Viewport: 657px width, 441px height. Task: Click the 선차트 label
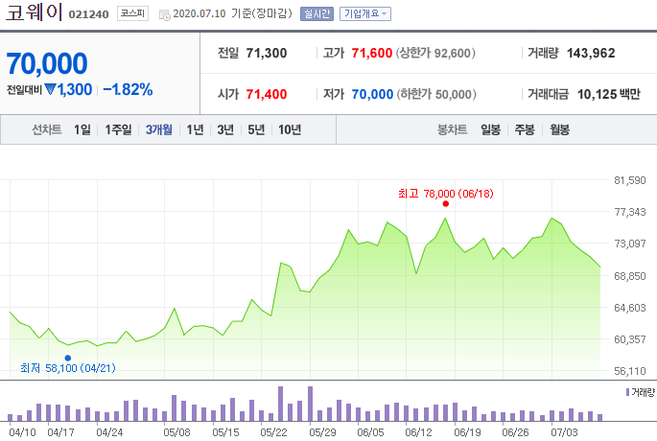[x=47, y=129]
